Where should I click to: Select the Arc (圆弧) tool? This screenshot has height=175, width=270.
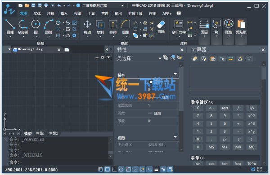coord(49,26)
